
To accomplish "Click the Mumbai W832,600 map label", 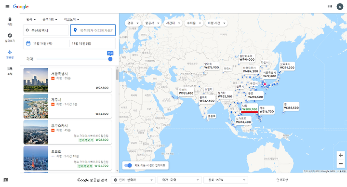I will pos(207,99).
